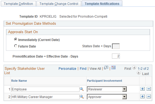The height and width of the screenshot is (104, 155).
Task: Show next row arrow next to Last
Action: tap(139, 73)
